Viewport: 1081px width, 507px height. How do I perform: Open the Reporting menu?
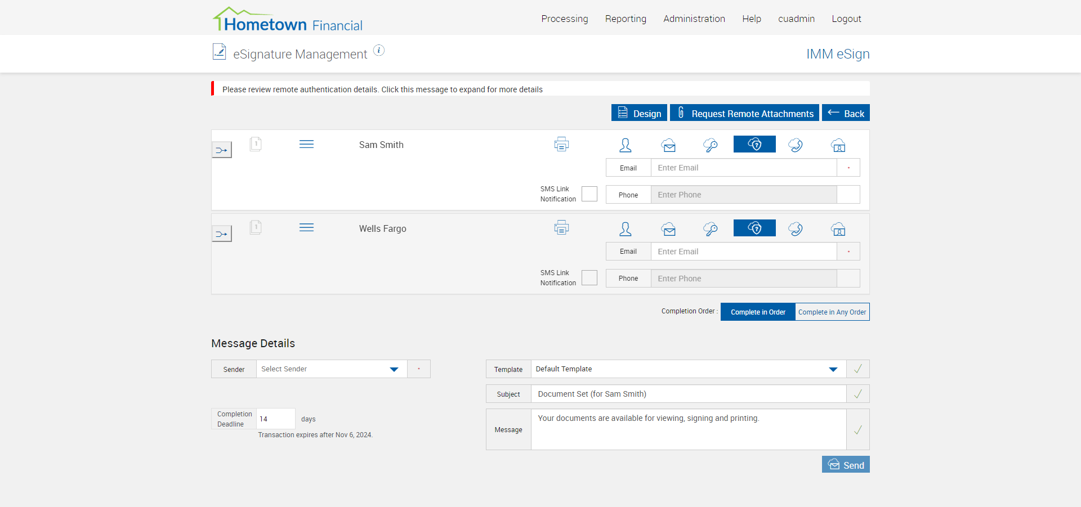point(626,19)
